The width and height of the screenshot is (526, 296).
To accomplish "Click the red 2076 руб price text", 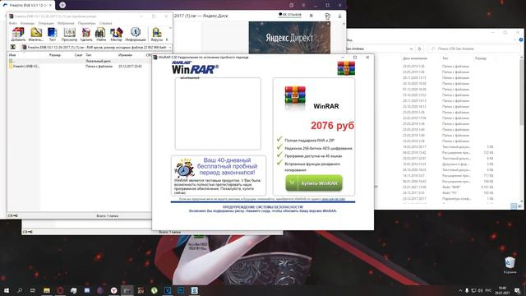I will point(332,126).
